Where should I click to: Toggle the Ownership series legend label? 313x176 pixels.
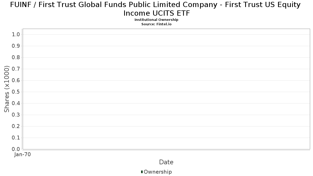tap(158, 172)
